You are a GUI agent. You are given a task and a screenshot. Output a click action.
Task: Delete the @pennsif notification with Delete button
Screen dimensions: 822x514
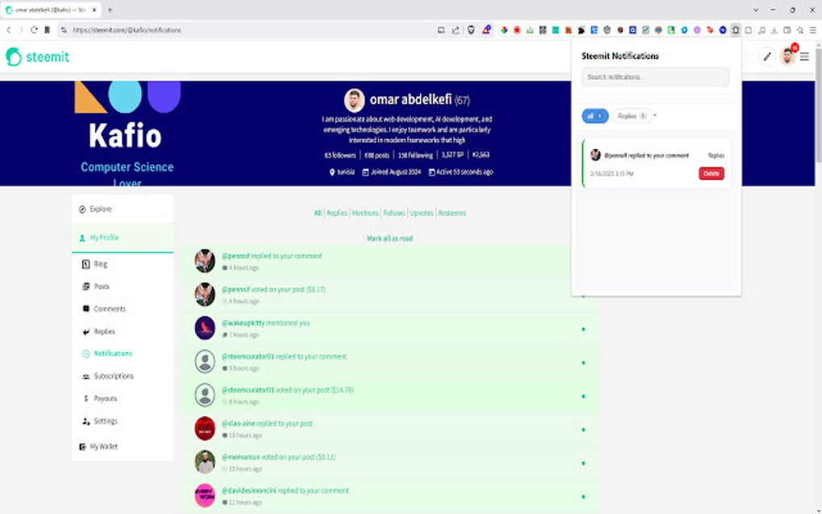click(710, 173)
